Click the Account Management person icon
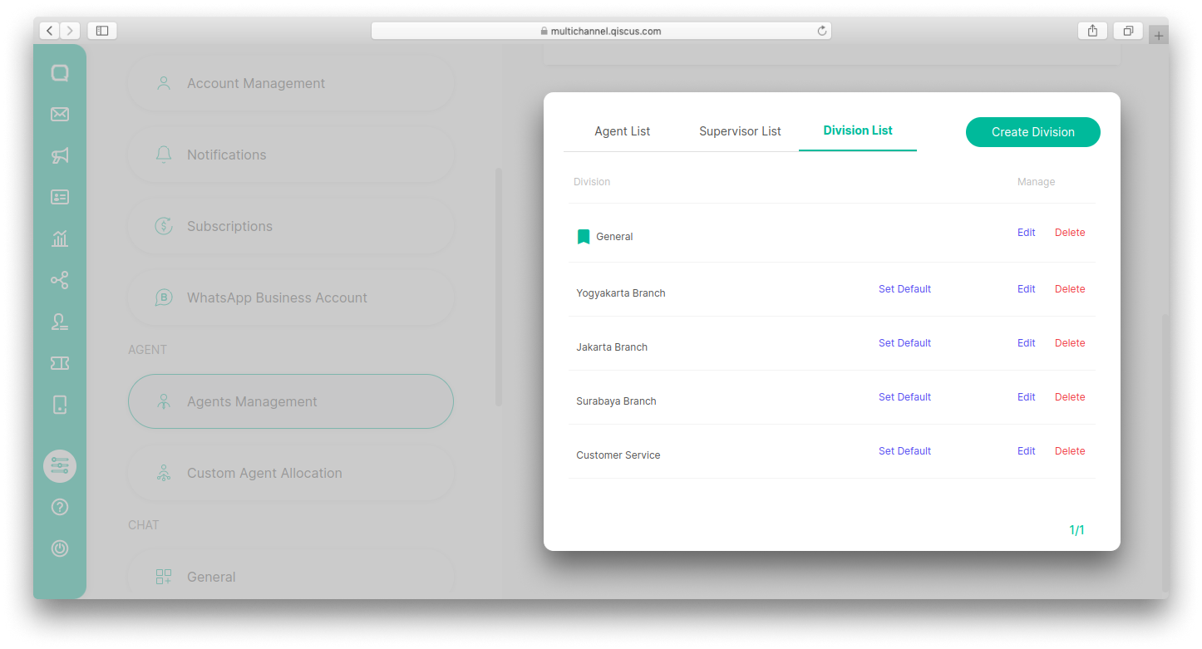1202x649 pixels. click(164, 83)
